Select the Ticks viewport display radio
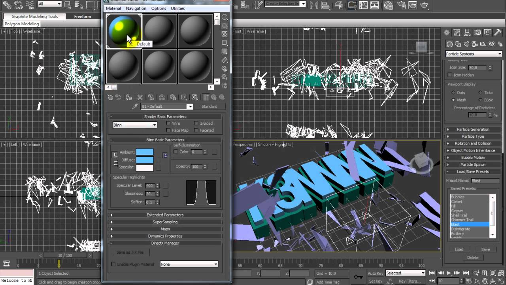The width and height of the screenshot is (506, 285). (481, 93)
